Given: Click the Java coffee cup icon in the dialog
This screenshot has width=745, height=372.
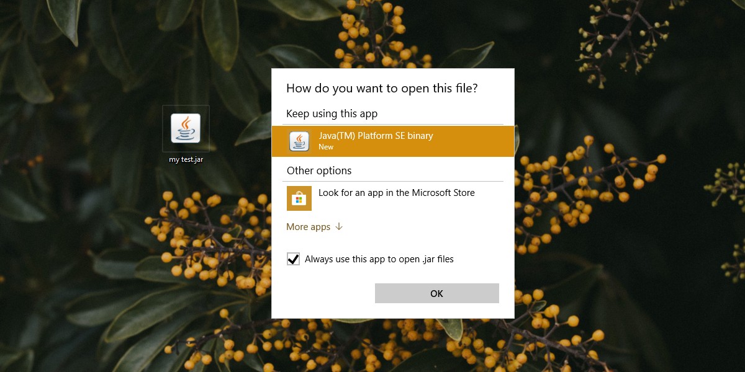Looking at the screenshot, I should coord(299,141).
